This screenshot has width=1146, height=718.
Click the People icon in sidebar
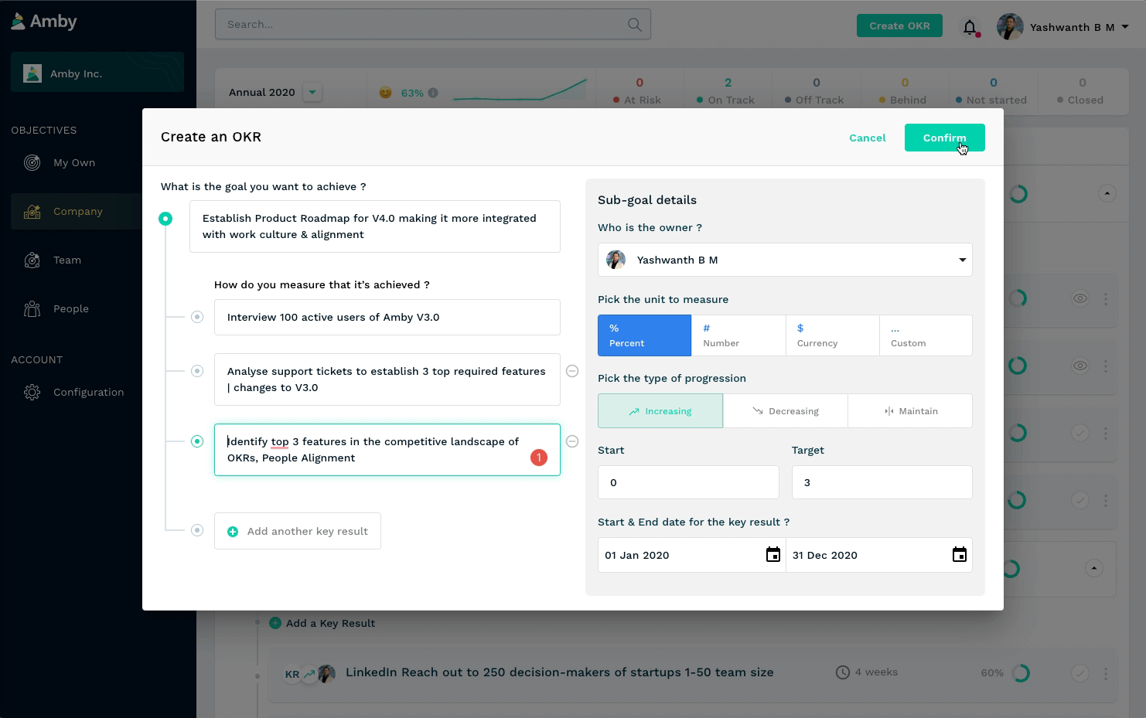coord(32,309)
